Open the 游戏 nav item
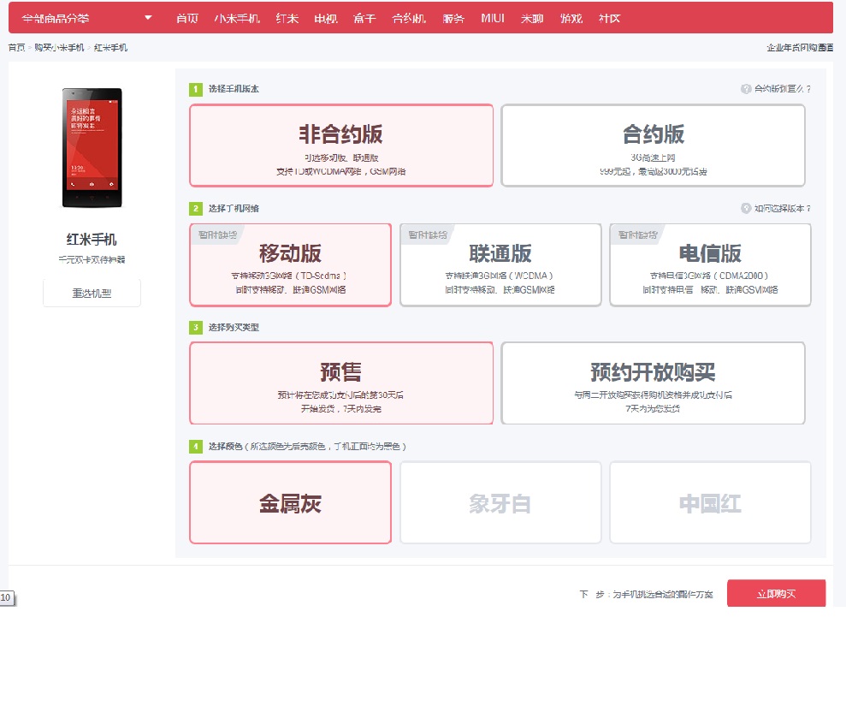846x712 pixels. pyautogui.click(x=571, y=18)
